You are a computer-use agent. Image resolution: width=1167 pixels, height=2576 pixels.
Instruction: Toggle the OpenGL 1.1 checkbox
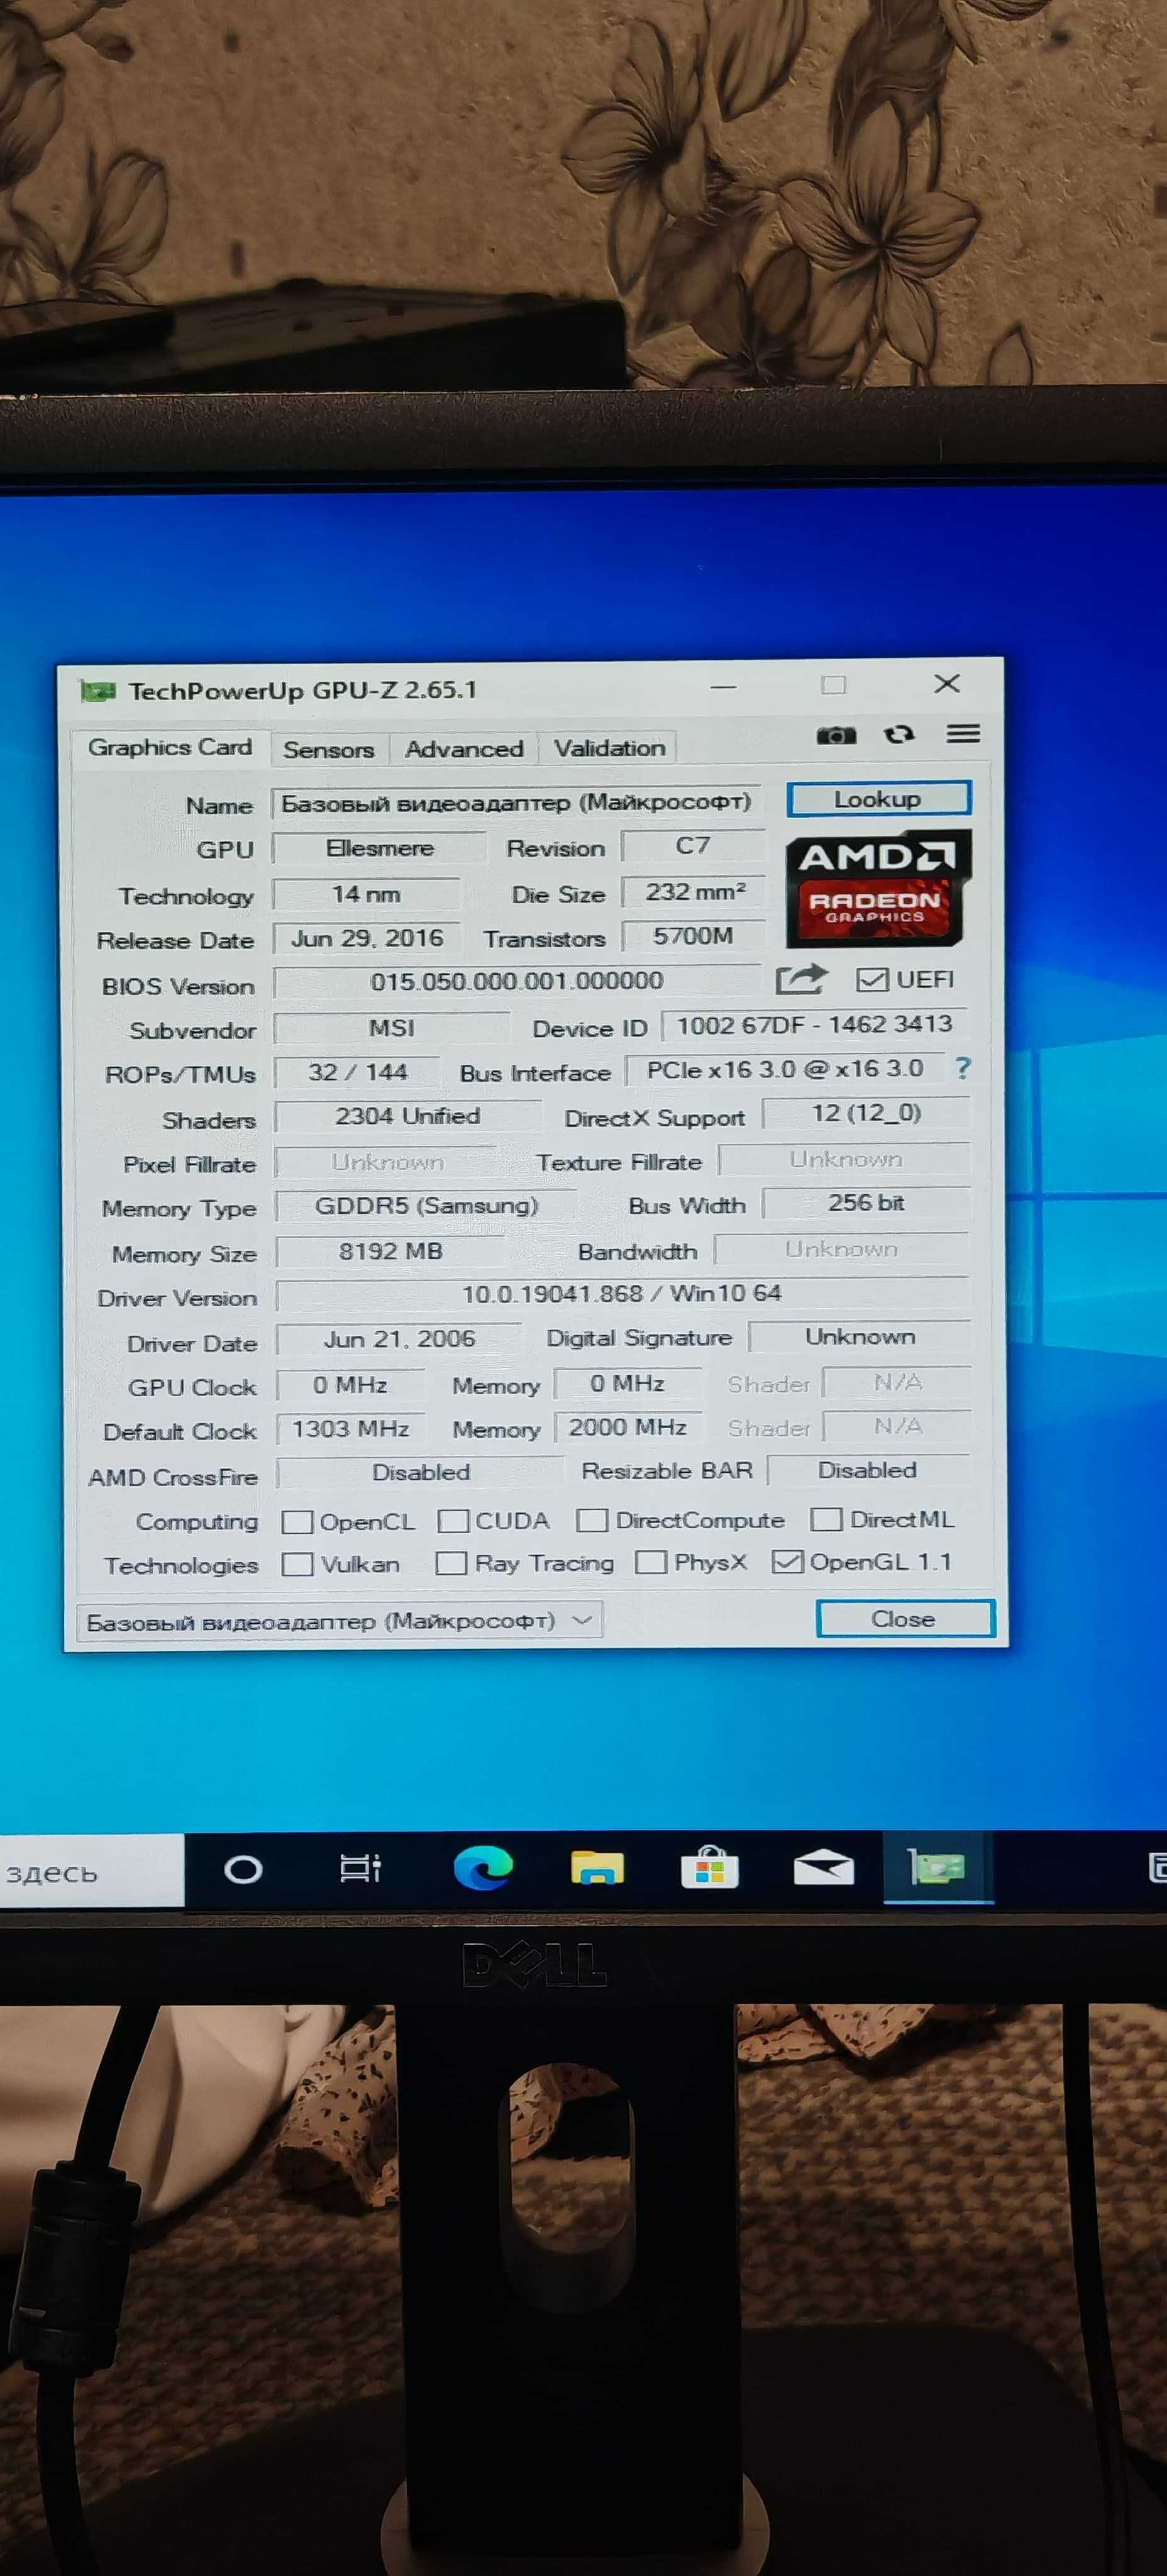pyautogui.click(x=787, y=1561)
